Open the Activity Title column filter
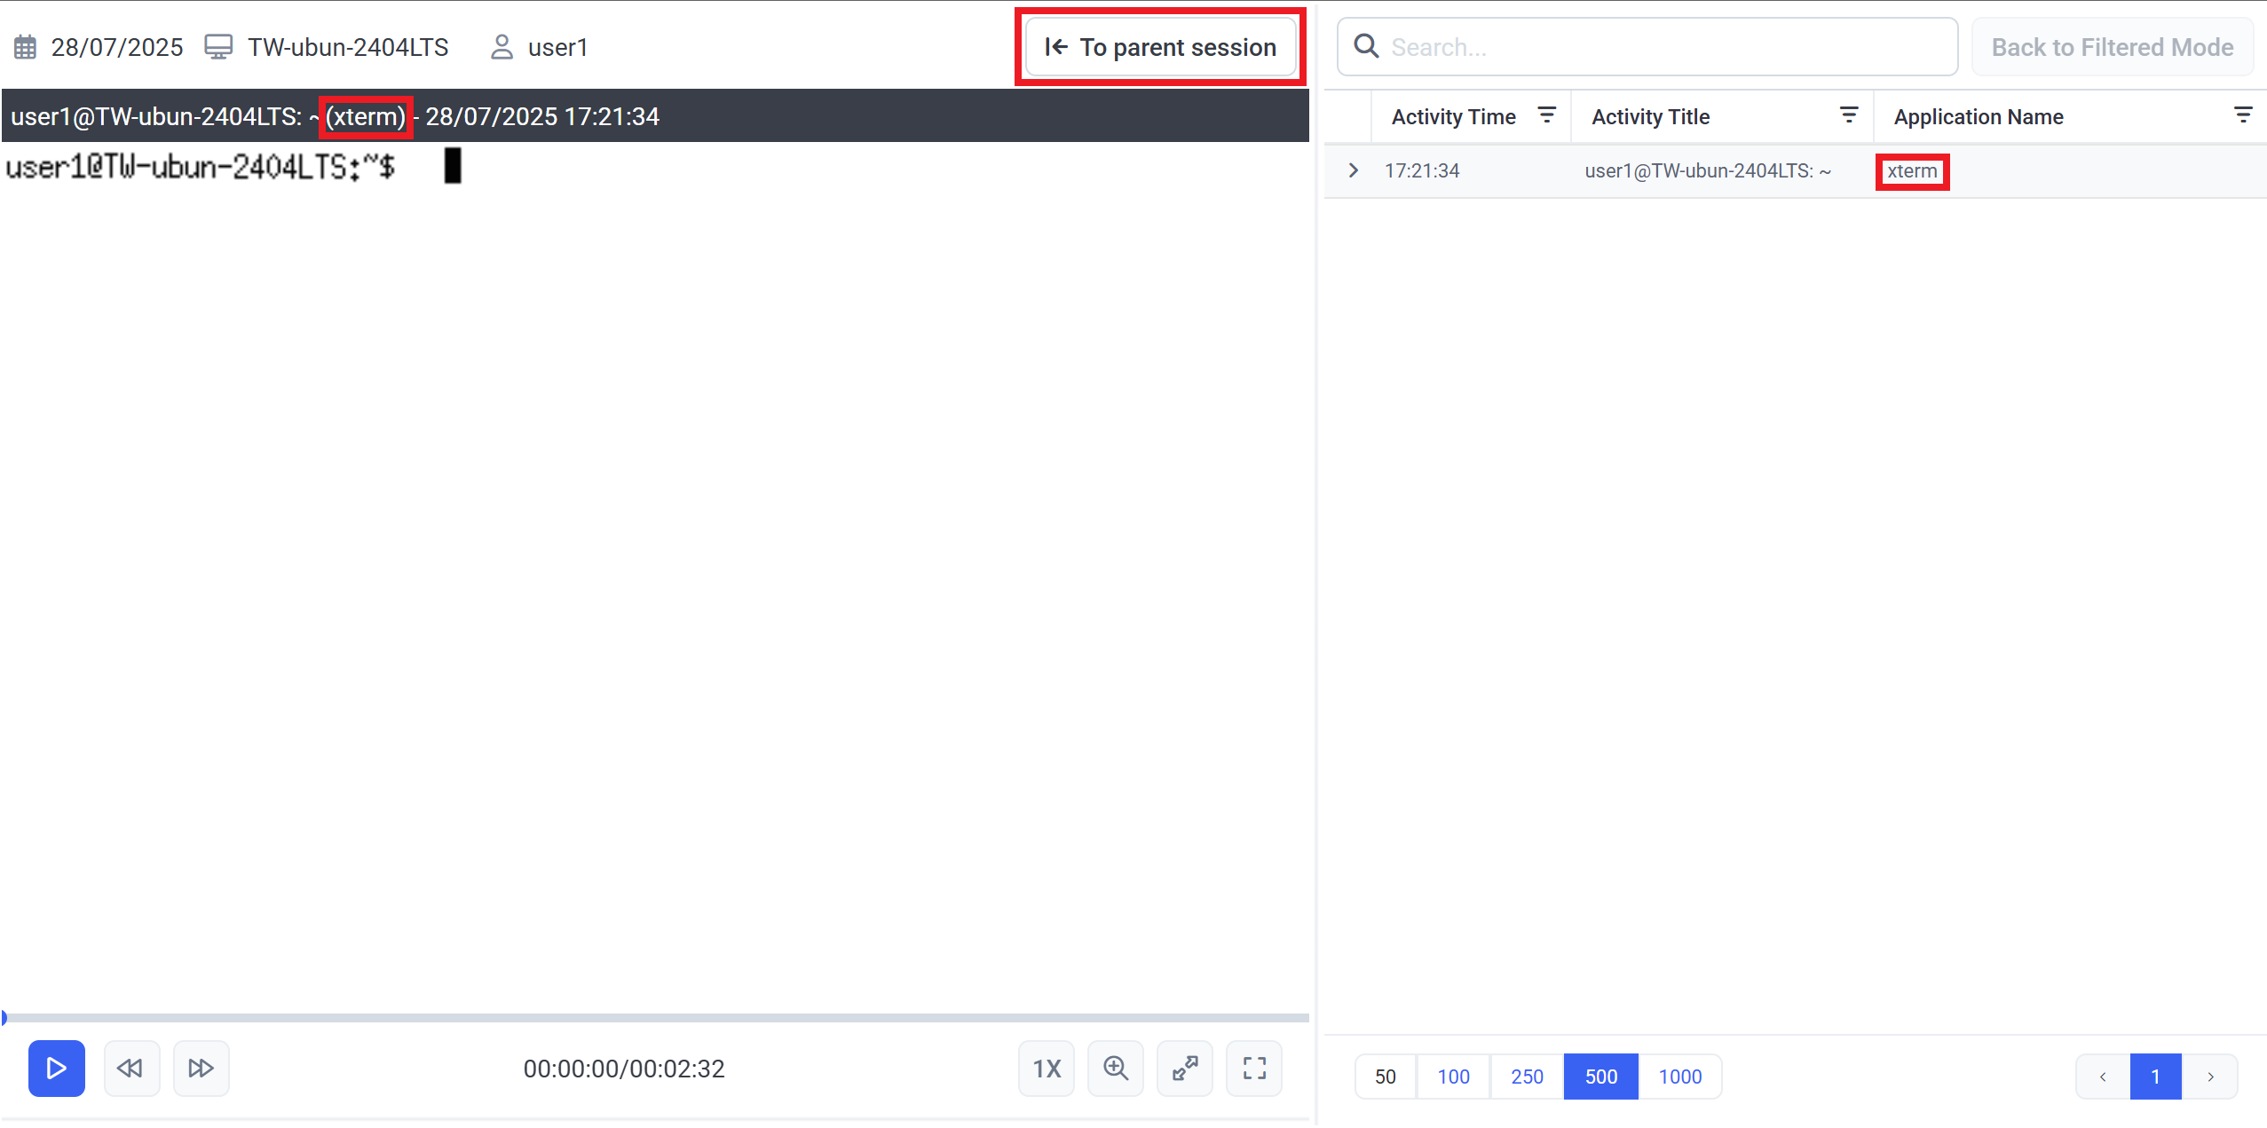The width and height of the screenshot is (2267, 1128). pyautogui.click(x=1849, y=115)
